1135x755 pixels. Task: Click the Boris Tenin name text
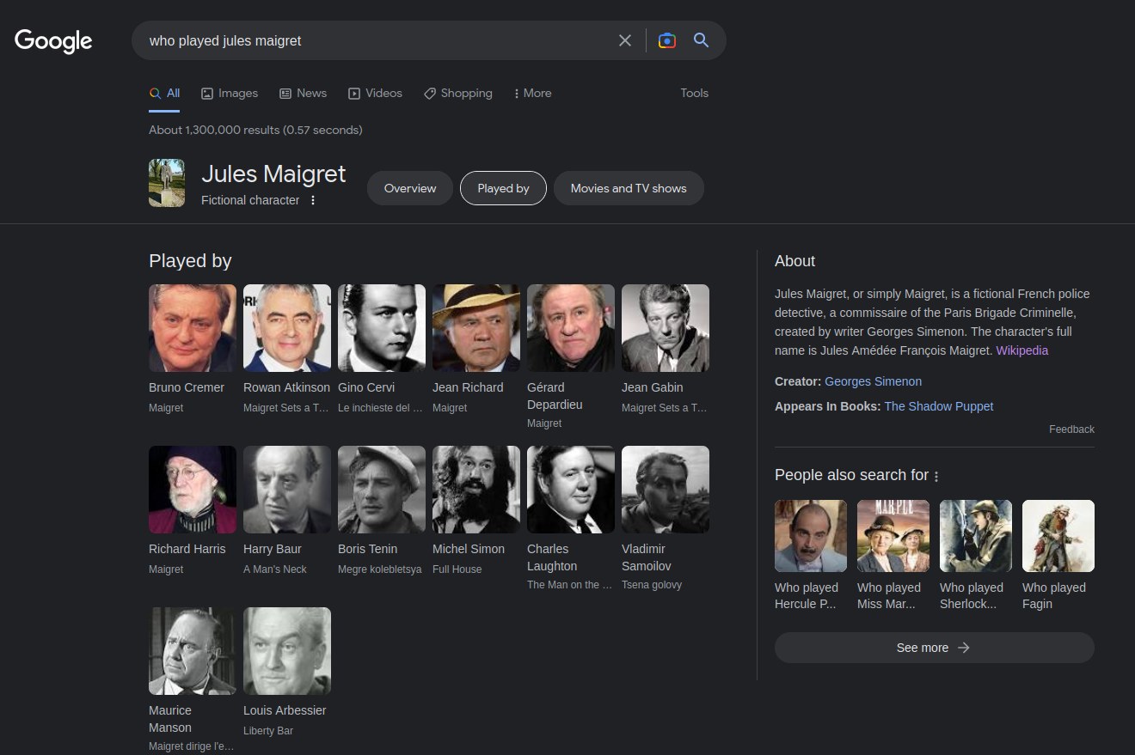point(368,549)
